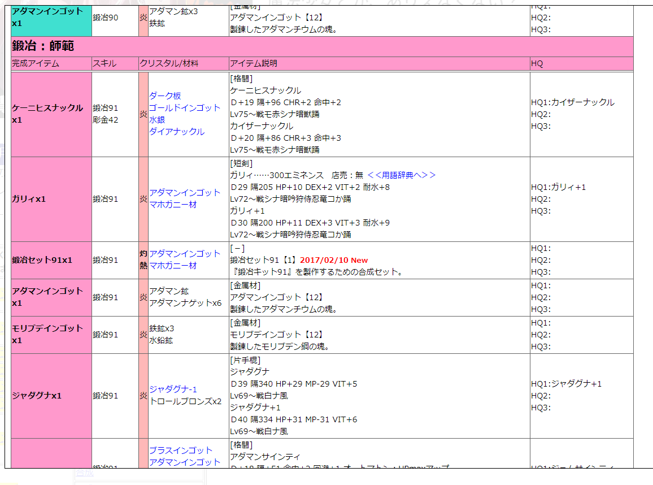Select the 鉄鉱x3 material text
Image resolution: width=653 pixels, height=485 pixels.
coord(162,328)
